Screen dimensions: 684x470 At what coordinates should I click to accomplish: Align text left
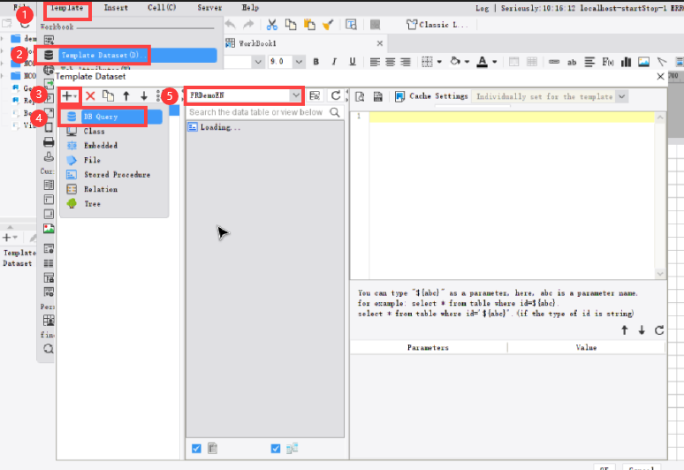[x=375, y=62]
